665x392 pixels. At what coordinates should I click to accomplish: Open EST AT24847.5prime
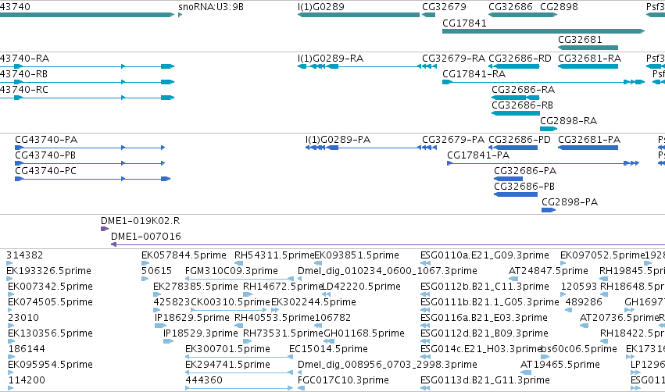pos(513,279)
